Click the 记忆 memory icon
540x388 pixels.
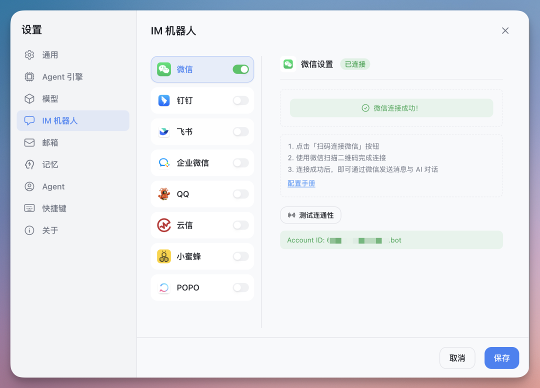[29, 164]
